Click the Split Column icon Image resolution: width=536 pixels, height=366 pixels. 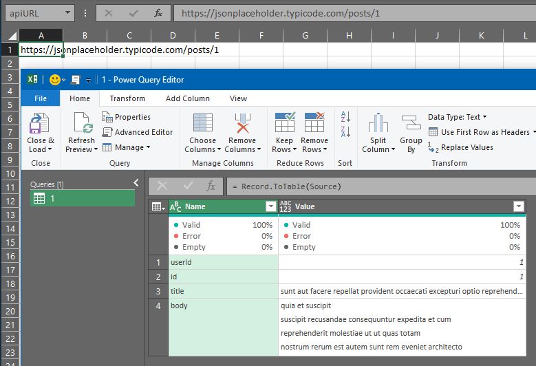click(378, 122)
